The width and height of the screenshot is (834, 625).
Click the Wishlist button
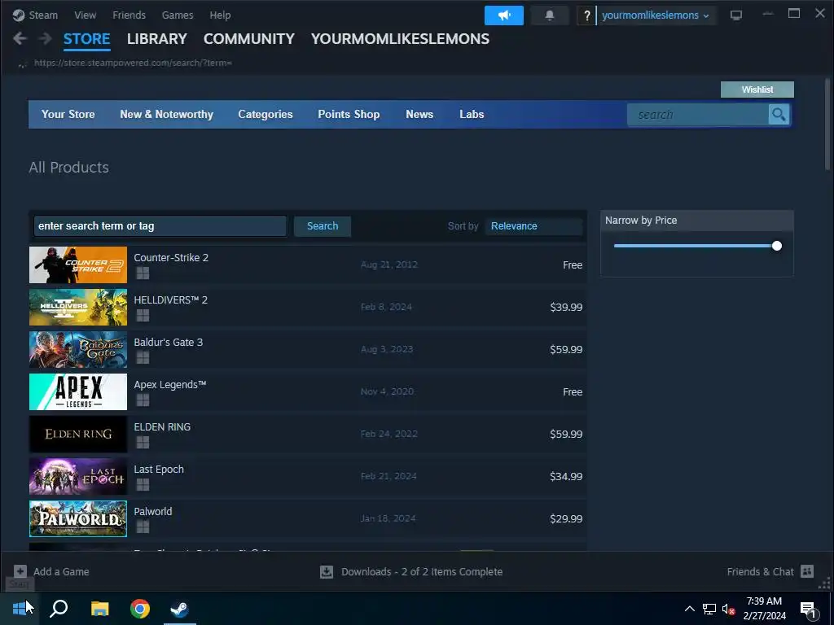click(757, 90)
